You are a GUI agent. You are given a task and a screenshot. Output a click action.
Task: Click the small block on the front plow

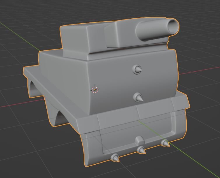[x=139, y=140]
